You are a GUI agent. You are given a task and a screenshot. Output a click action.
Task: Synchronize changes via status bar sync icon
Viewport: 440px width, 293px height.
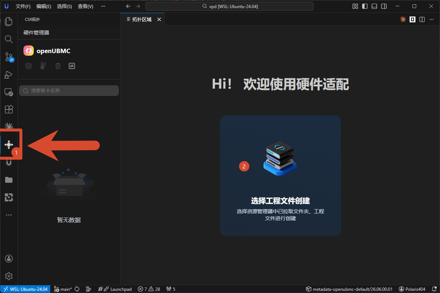(x=77, y=289)
